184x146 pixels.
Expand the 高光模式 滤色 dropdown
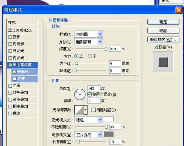[89, 120]
